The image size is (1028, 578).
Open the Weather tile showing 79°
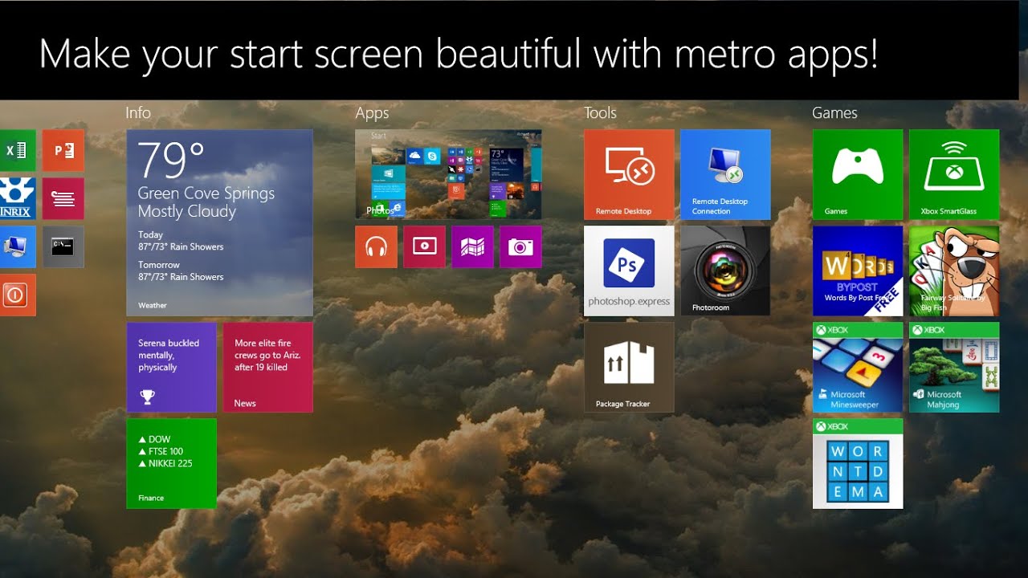pos(219,222)
